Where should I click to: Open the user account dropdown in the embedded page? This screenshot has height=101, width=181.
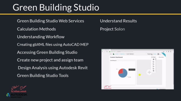tap(159, 54)
